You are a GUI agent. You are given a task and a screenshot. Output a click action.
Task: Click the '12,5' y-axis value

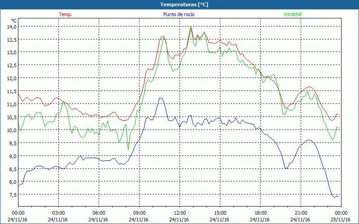pos(12,65)
